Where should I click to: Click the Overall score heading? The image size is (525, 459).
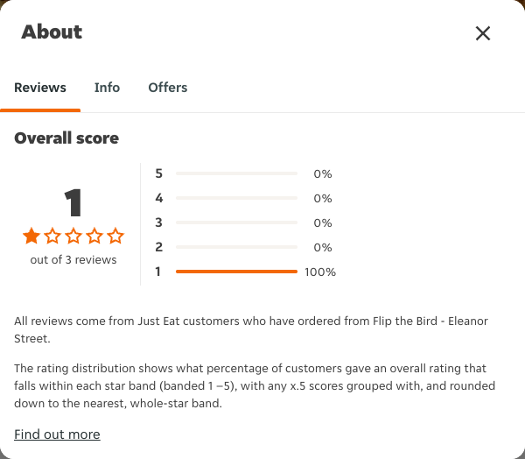pos(66,138)
